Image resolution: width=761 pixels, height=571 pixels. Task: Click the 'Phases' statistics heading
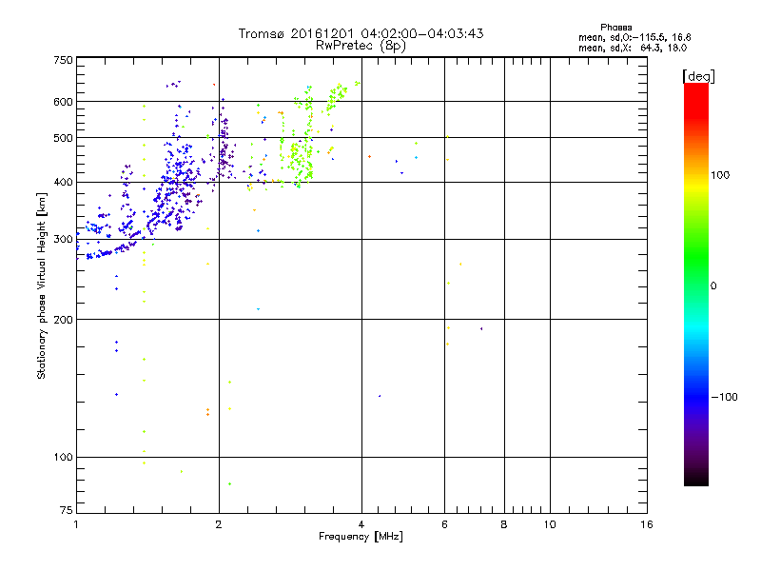point(615,28)
